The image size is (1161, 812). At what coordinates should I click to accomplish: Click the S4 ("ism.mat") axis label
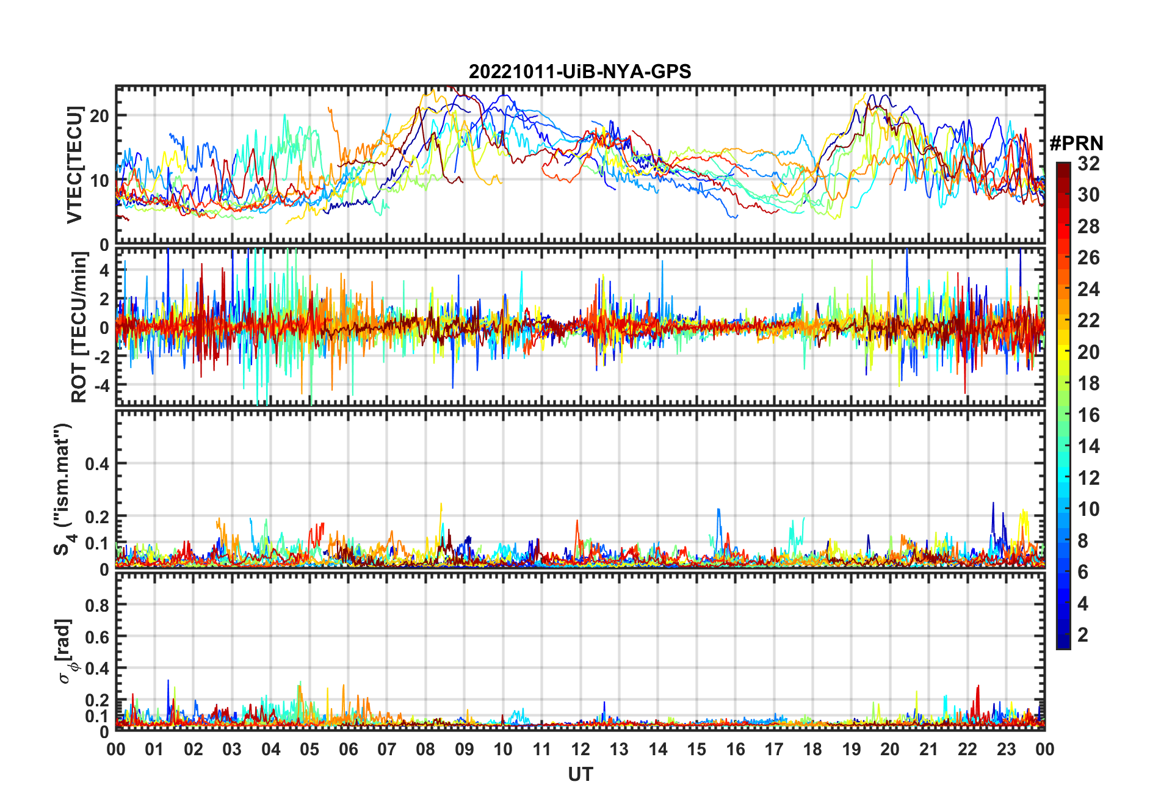(63, 490)
